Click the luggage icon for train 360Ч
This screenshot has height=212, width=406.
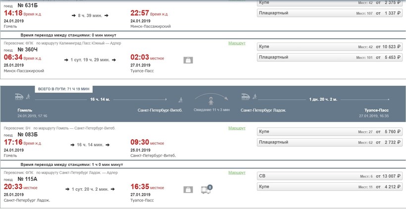pyautogui.click(x=188, y=60)
